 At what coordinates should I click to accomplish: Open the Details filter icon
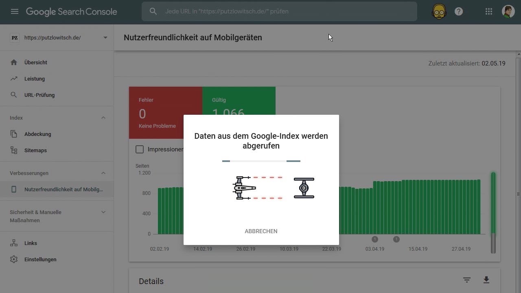pos(467,280)
